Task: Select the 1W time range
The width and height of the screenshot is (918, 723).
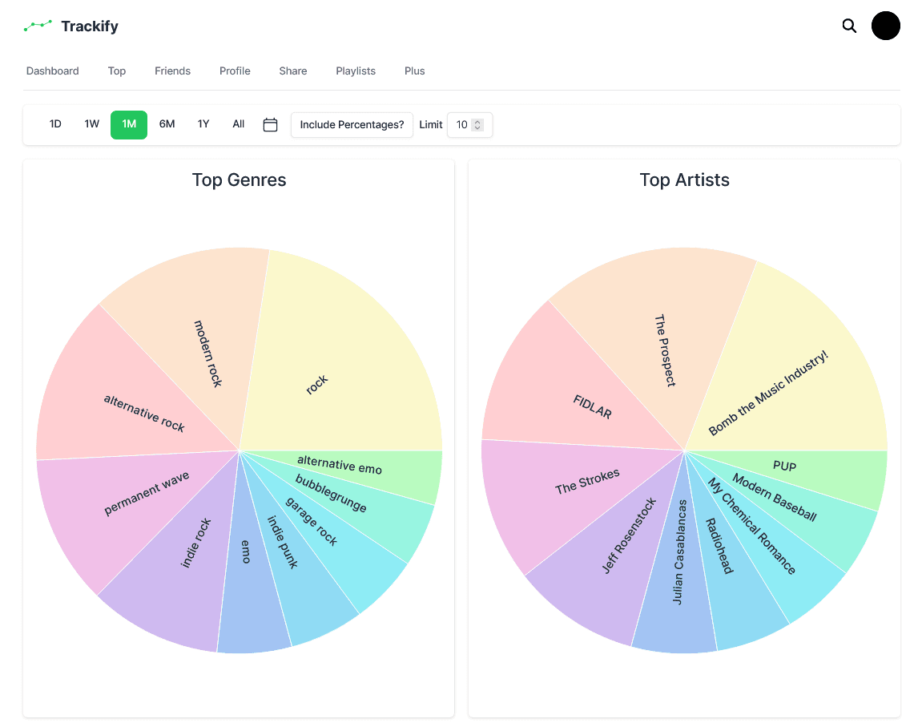Action: (x=92, y=124)
